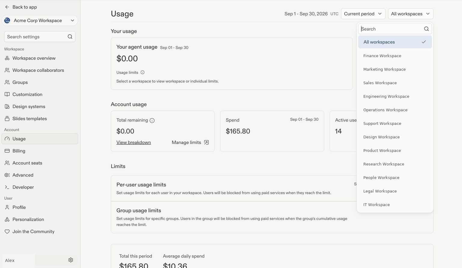
Task: Click the Join the Community heart icon
Action: tap(7, 231)
